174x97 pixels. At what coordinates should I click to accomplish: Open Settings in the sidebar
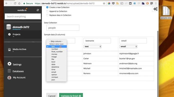pos(17,65)
